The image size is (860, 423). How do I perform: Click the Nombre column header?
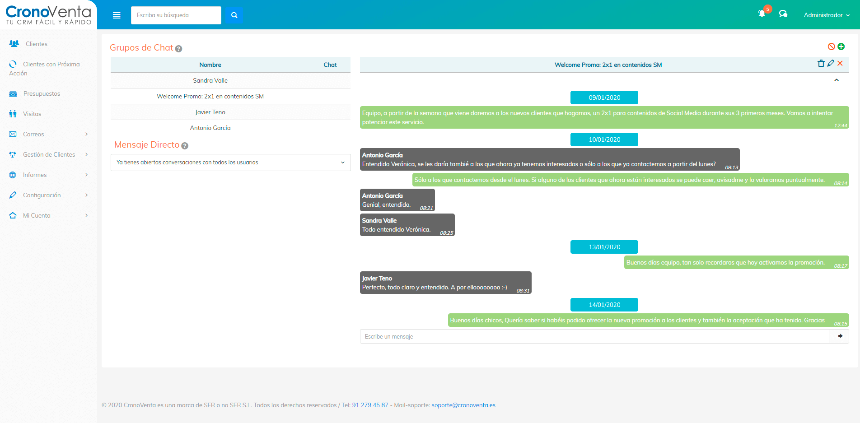pos(210,65)
